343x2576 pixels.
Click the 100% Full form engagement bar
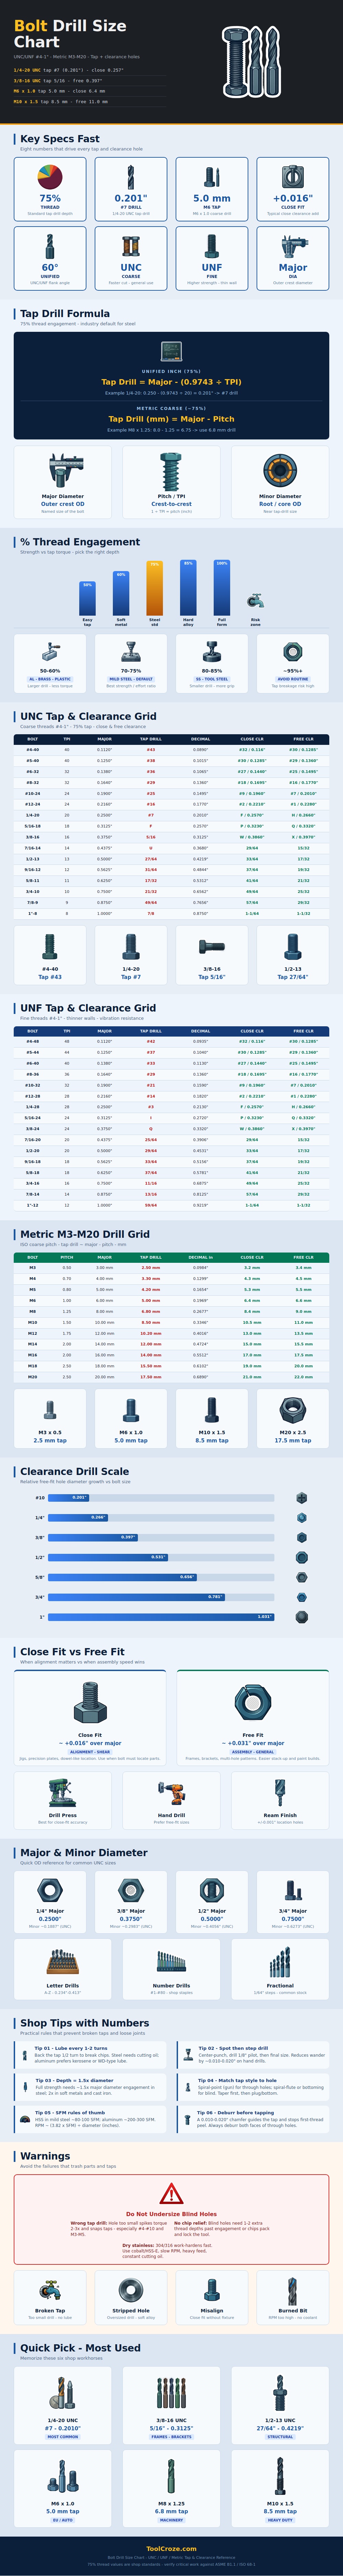pyautogui.click(x=222, y=588)
